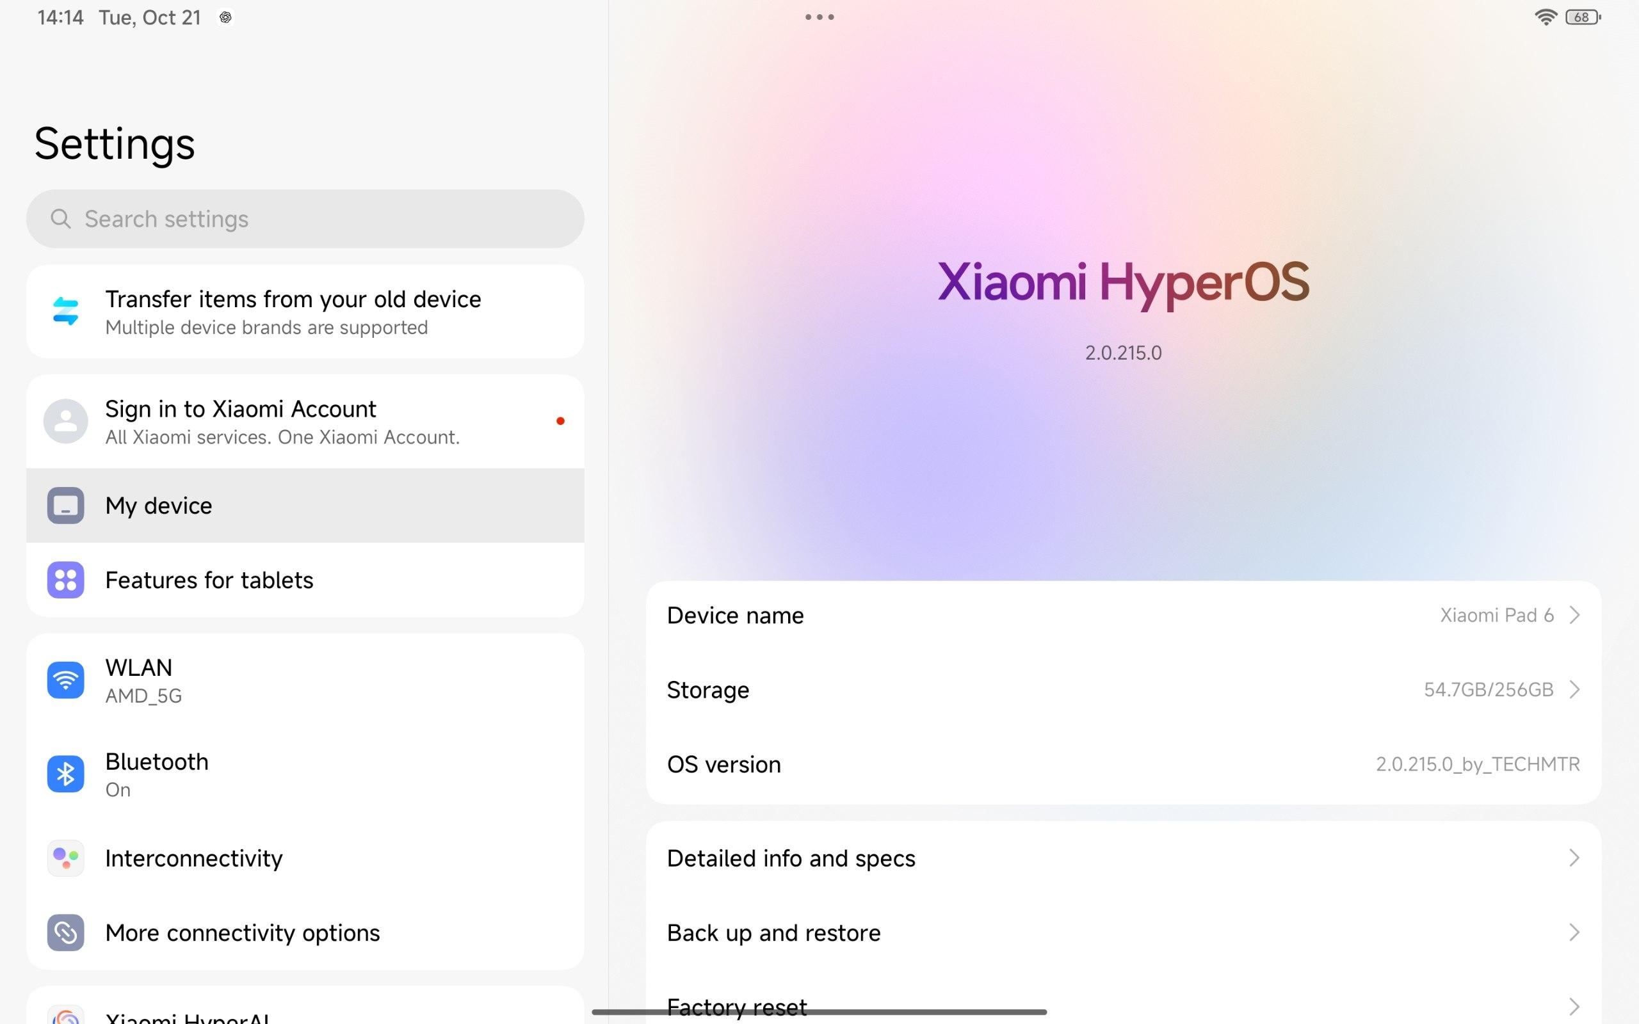This screenshot has width=1639, height=1024.
Task: Select the My device tablet icon
Action: click(x=66, y=505)
